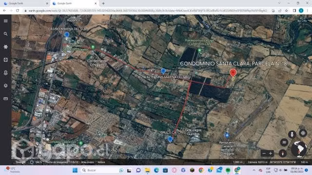Click the Ruta al Casino Marina del Sol marker

(x=163, y=71)
